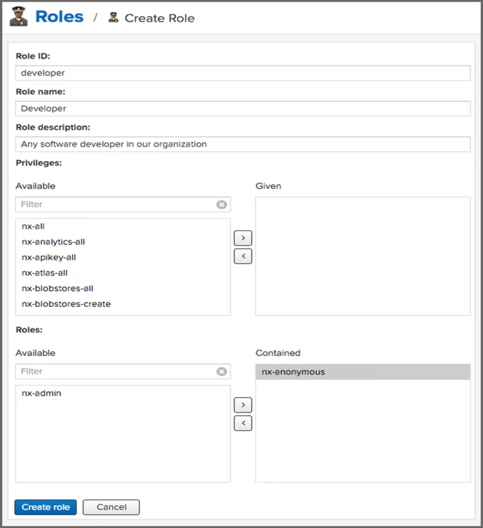Viewport: 483px width, 528px height.
Task: Remove selected privilege from Given list
Action: pyautogui.click(x=243, y=256)
